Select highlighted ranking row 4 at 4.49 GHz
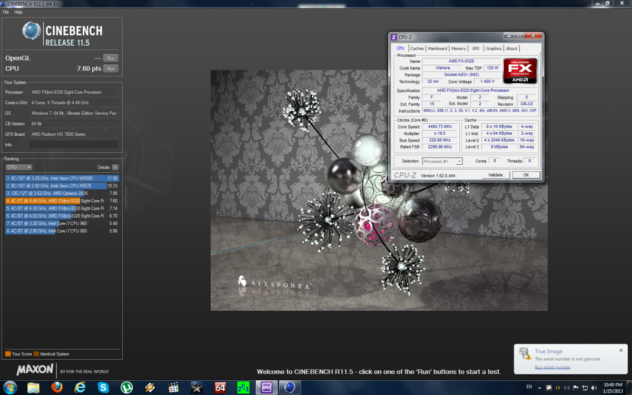The width and height of the screenshot is (632, 395). [x=62, y=201]
